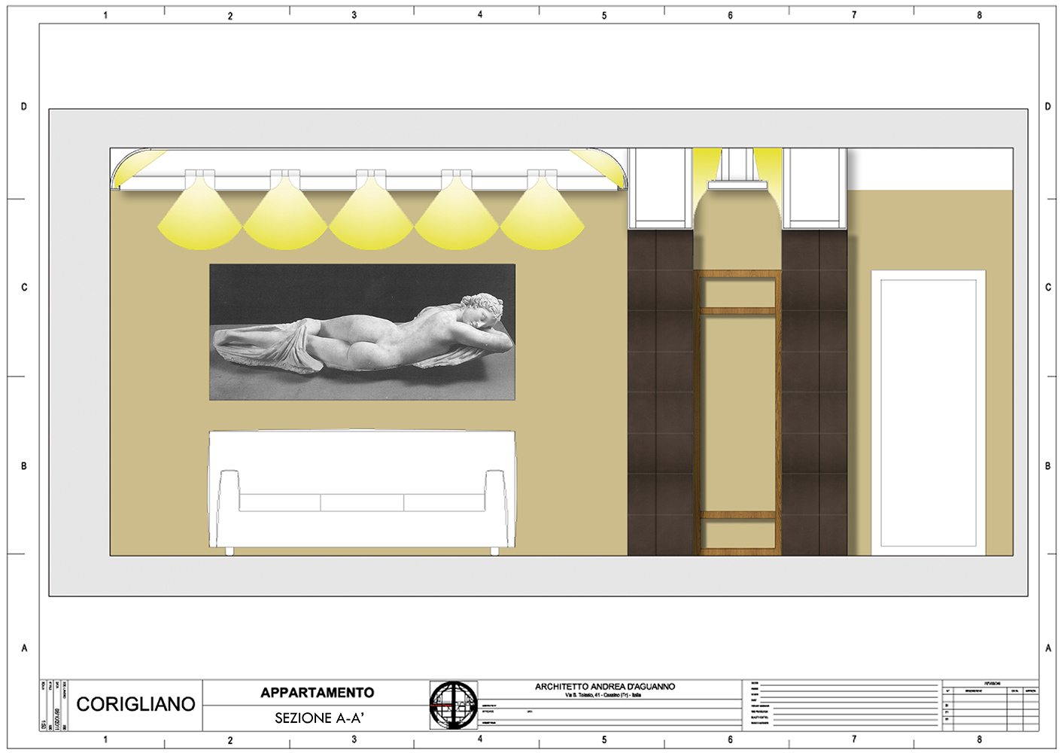1064x753 pixels.
Task: Select the ARCHITETTO ANDREA D'AGUANNO name text
Action: coord(605,687)
